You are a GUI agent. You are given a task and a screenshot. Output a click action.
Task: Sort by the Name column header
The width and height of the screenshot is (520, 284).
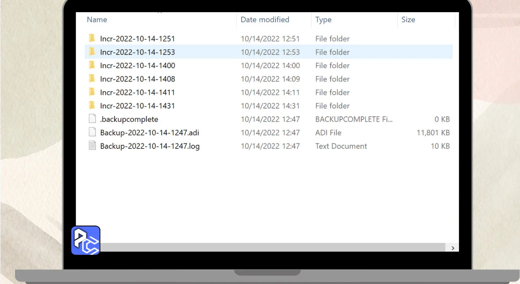click(x=97, y=19)
